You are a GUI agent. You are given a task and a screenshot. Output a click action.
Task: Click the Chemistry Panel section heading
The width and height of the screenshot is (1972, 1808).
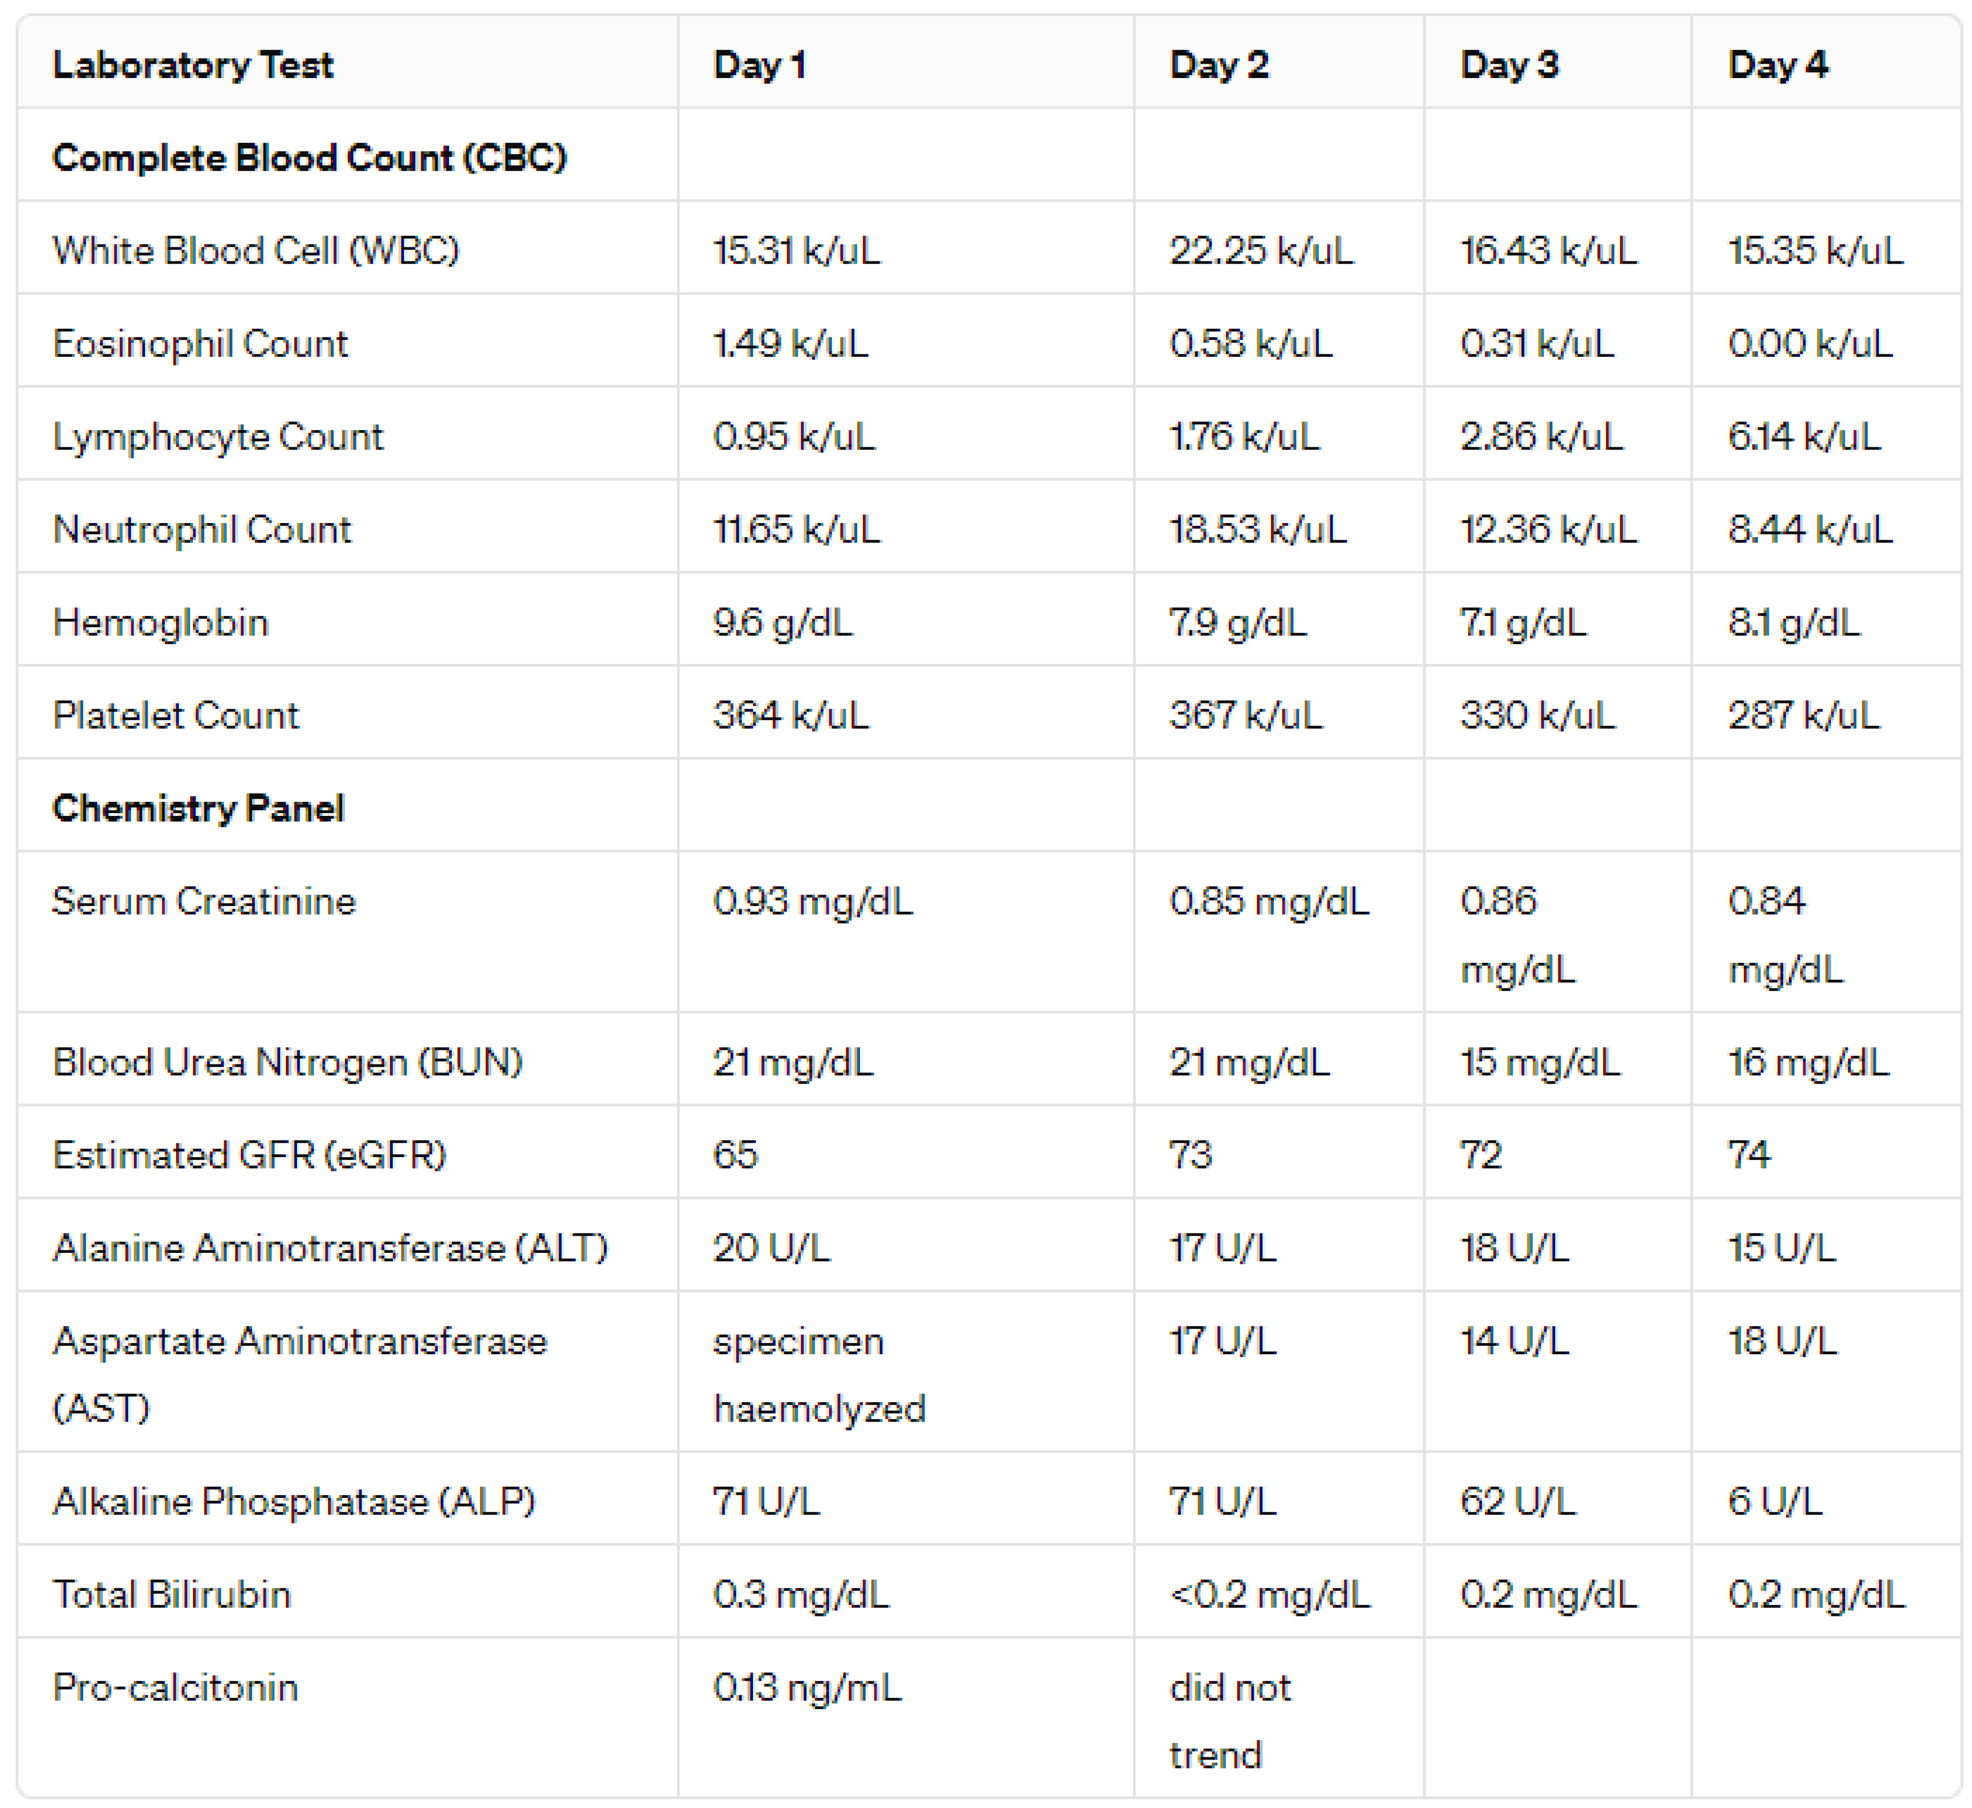tap(198, 808)
